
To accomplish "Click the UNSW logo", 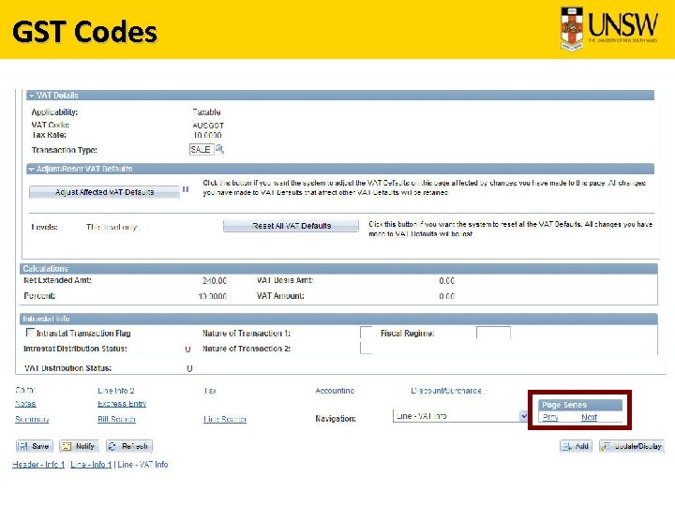I will point(608,28).
